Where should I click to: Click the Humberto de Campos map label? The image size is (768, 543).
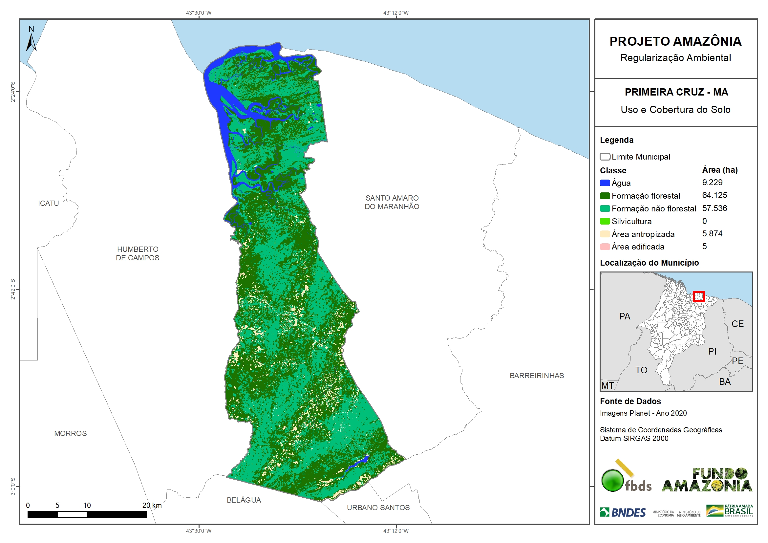point(138,253)
